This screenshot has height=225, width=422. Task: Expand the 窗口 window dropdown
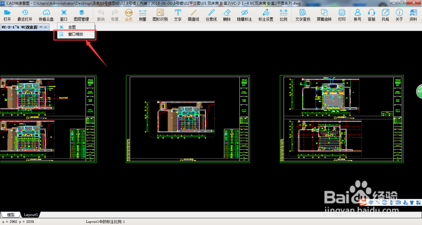tap(64, 15)
